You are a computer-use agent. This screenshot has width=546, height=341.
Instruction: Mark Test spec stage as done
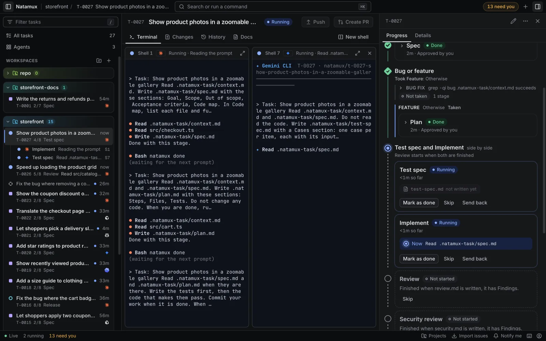pos(419,203)
